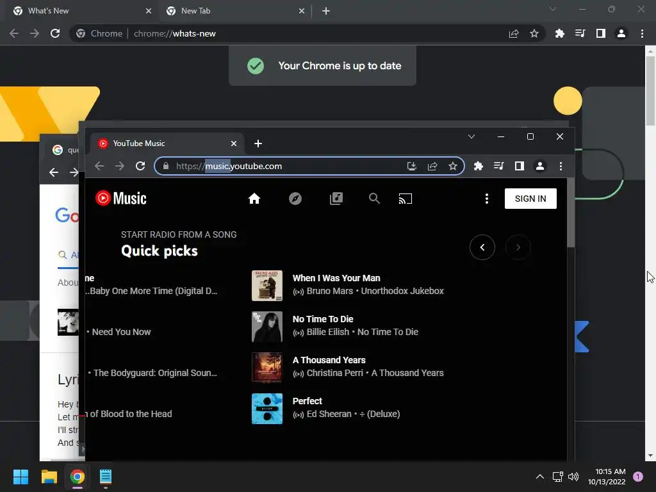Open the Unorthodox Jukebox album link

[402, 291]
